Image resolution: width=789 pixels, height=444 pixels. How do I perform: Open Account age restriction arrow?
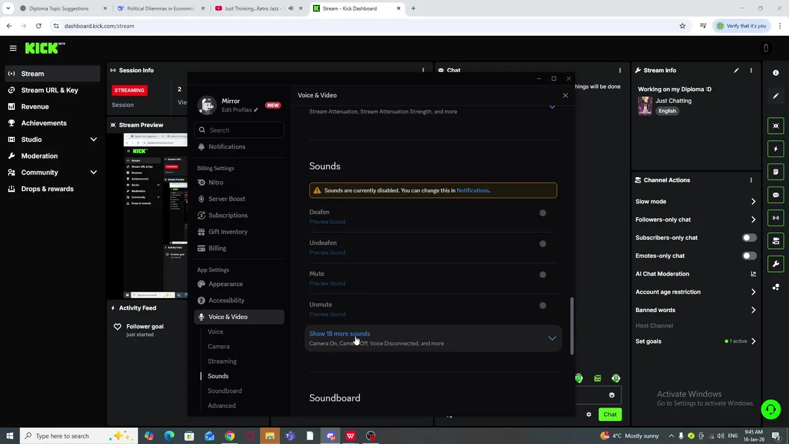[x=753, y=292]
